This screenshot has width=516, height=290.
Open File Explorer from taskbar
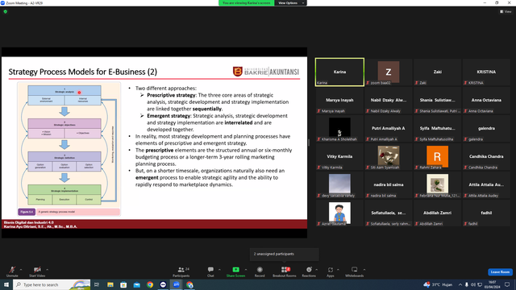[x=110, y=284]
